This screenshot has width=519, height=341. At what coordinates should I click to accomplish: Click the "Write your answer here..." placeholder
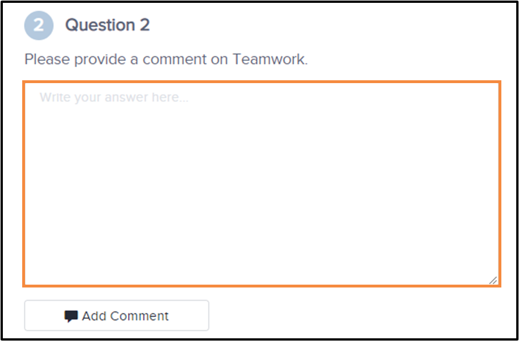(x=114, y=97)
